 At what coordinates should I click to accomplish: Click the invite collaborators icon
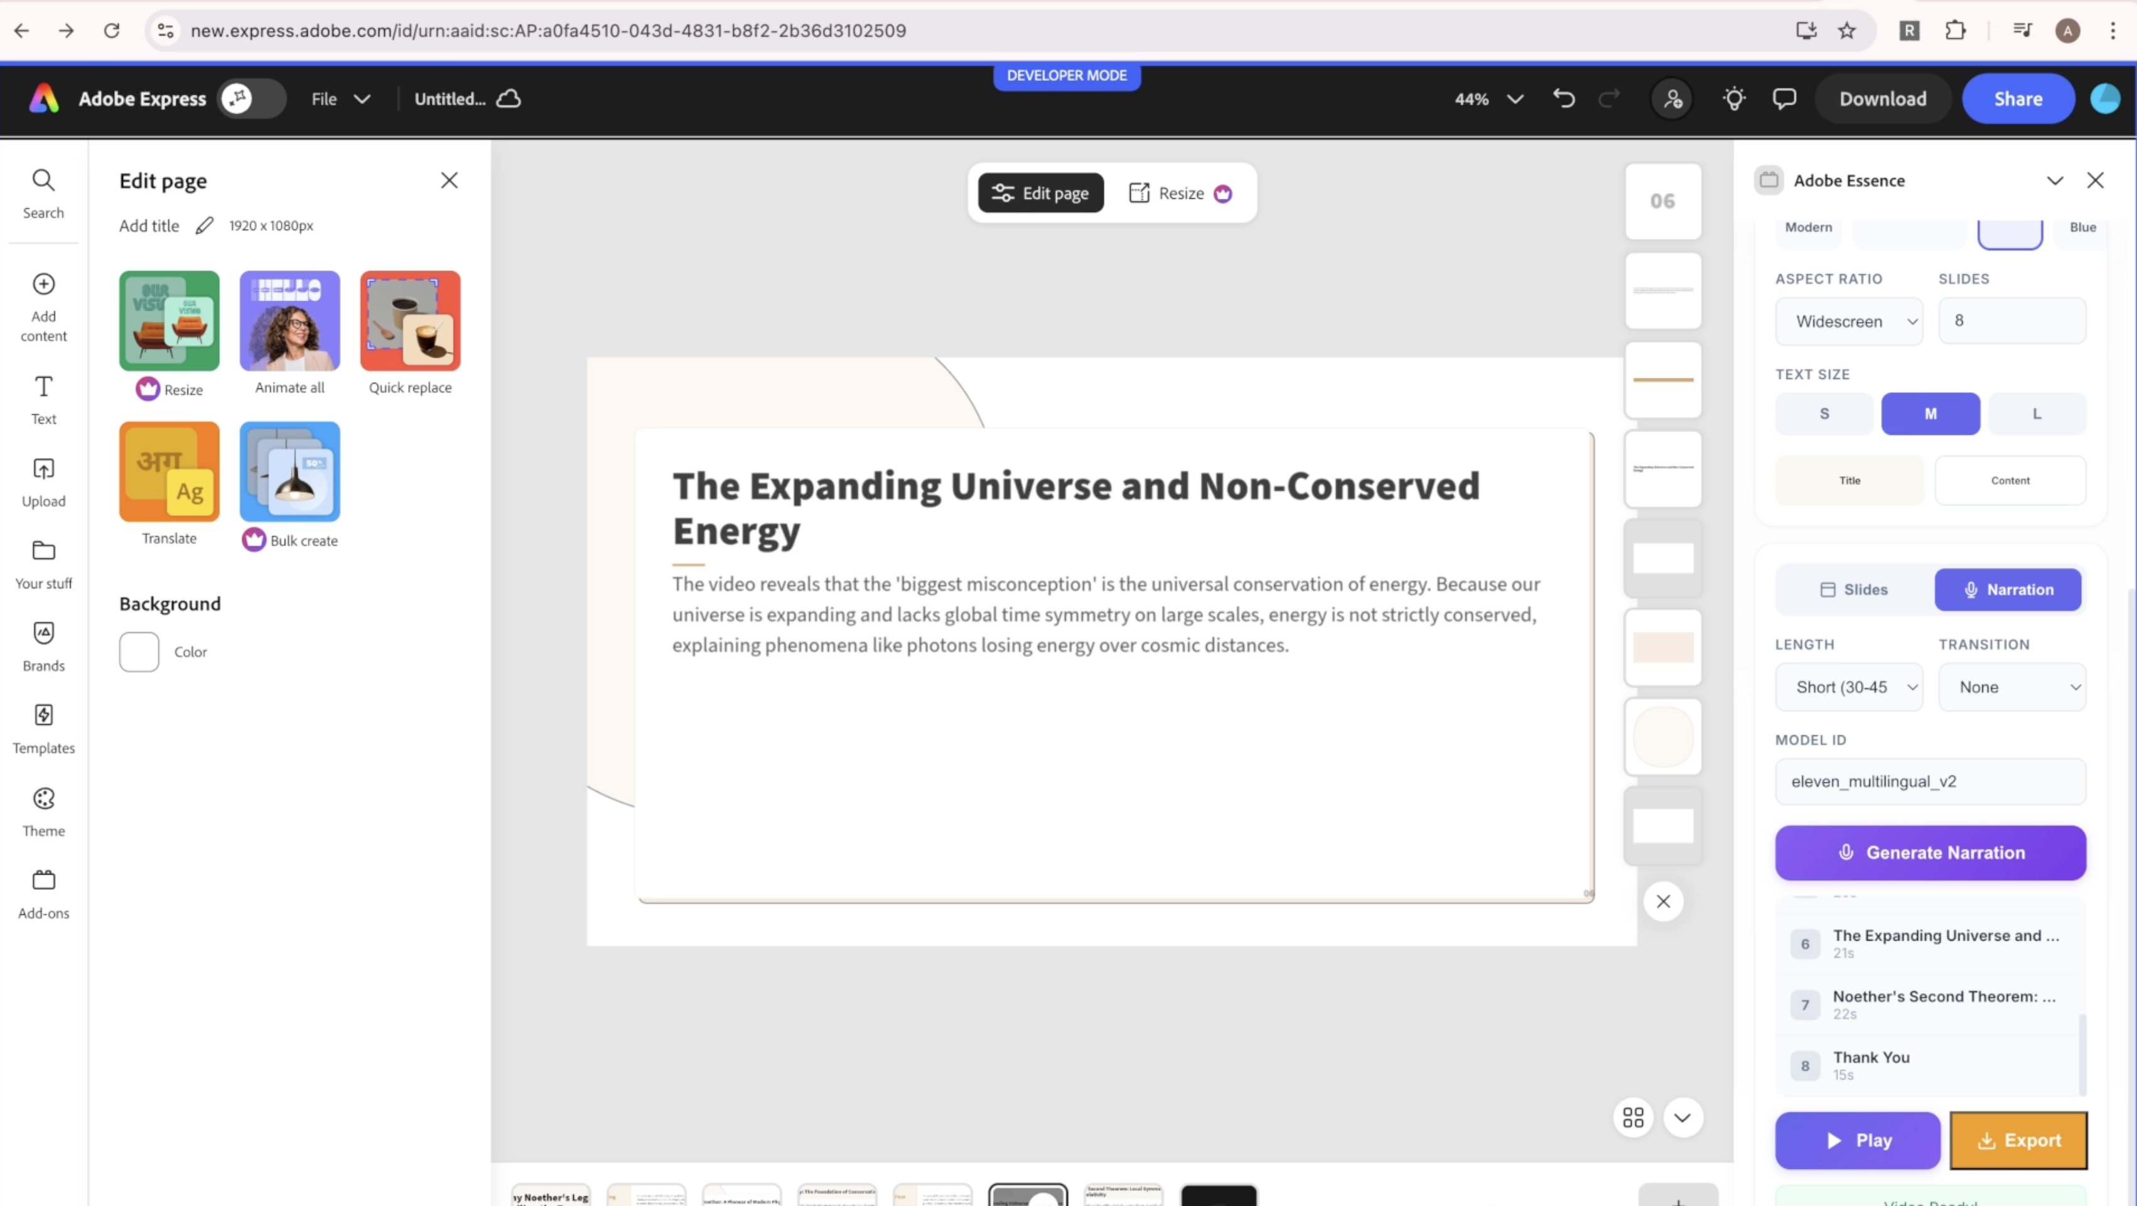(x=1672, y=99)
